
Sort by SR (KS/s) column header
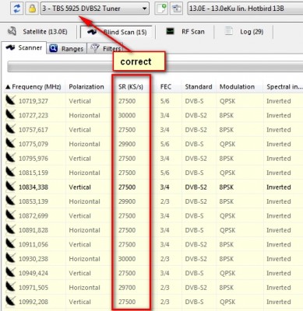(x=131, y=86)
